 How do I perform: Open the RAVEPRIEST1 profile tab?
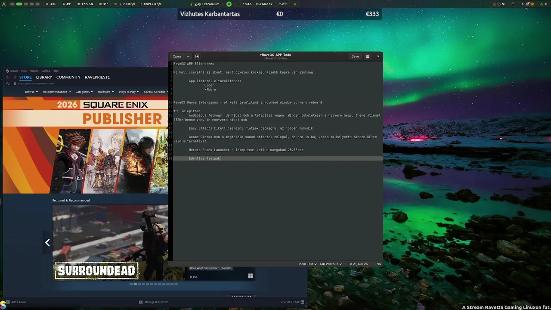[97, 77]
